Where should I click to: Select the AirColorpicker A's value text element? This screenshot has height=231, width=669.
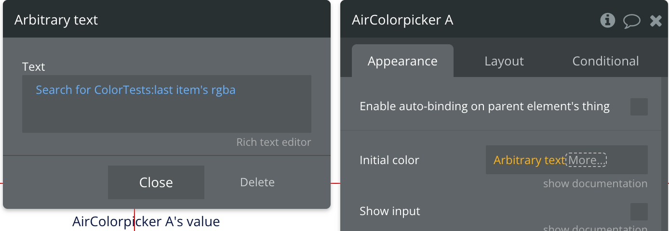click(x=146, y=221)
